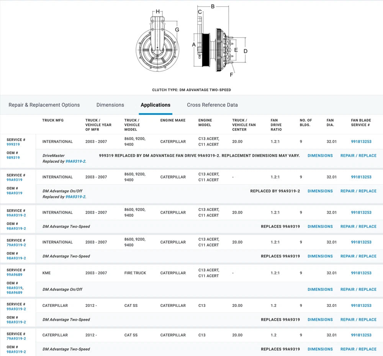Open fan blade 991813253 for KME fire truck
The height and width of the screenshot is (356, 383).
tap(361, 273)
